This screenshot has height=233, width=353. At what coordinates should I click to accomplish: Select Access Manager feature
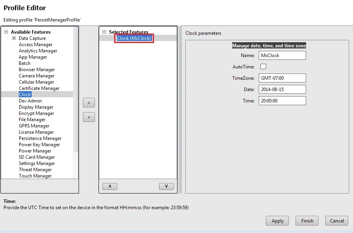pyautogui.click(x=36, y=45)
